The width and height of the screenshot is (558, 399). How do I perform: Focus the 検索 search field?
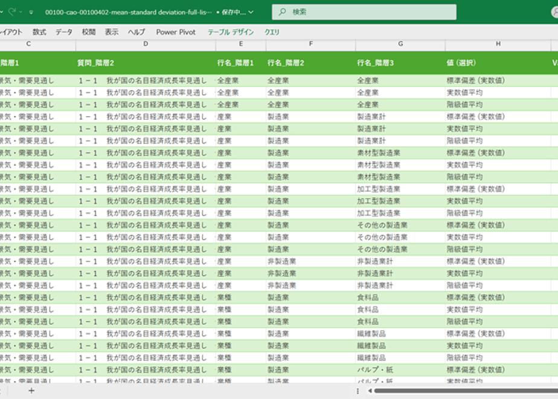coord(364,11)
